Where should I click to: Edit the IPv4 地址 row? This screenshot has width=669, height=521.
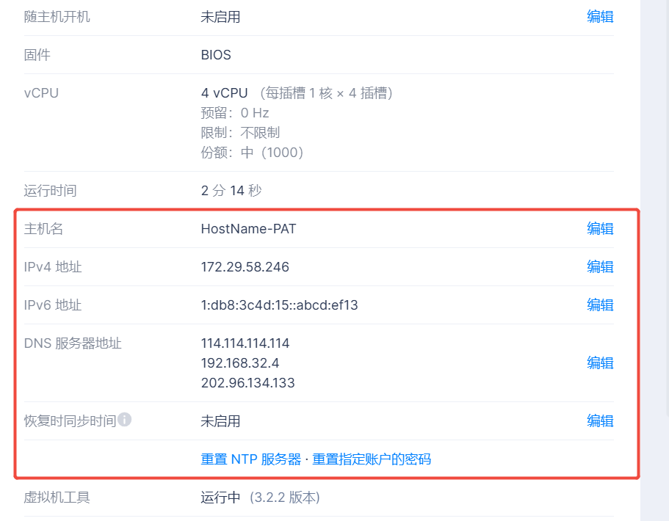[x=600, y=266]
